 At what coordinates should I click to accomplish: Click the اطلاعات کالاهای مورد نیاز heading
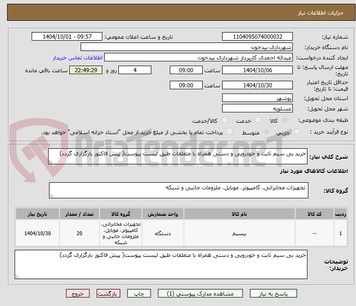click(314, 171)
